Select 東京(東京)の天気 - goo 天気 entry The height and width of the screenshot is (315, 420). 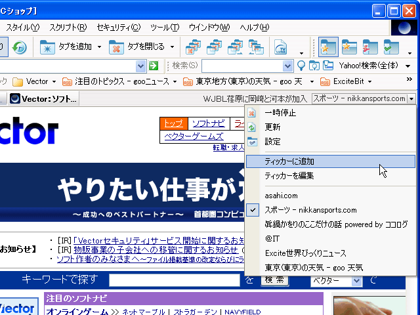coord(331,268)
